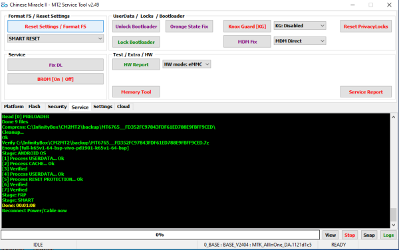The width and height of the screenshot is (399, 250).
Task: Click the 0% progress bar
Action: click(160, 235)
